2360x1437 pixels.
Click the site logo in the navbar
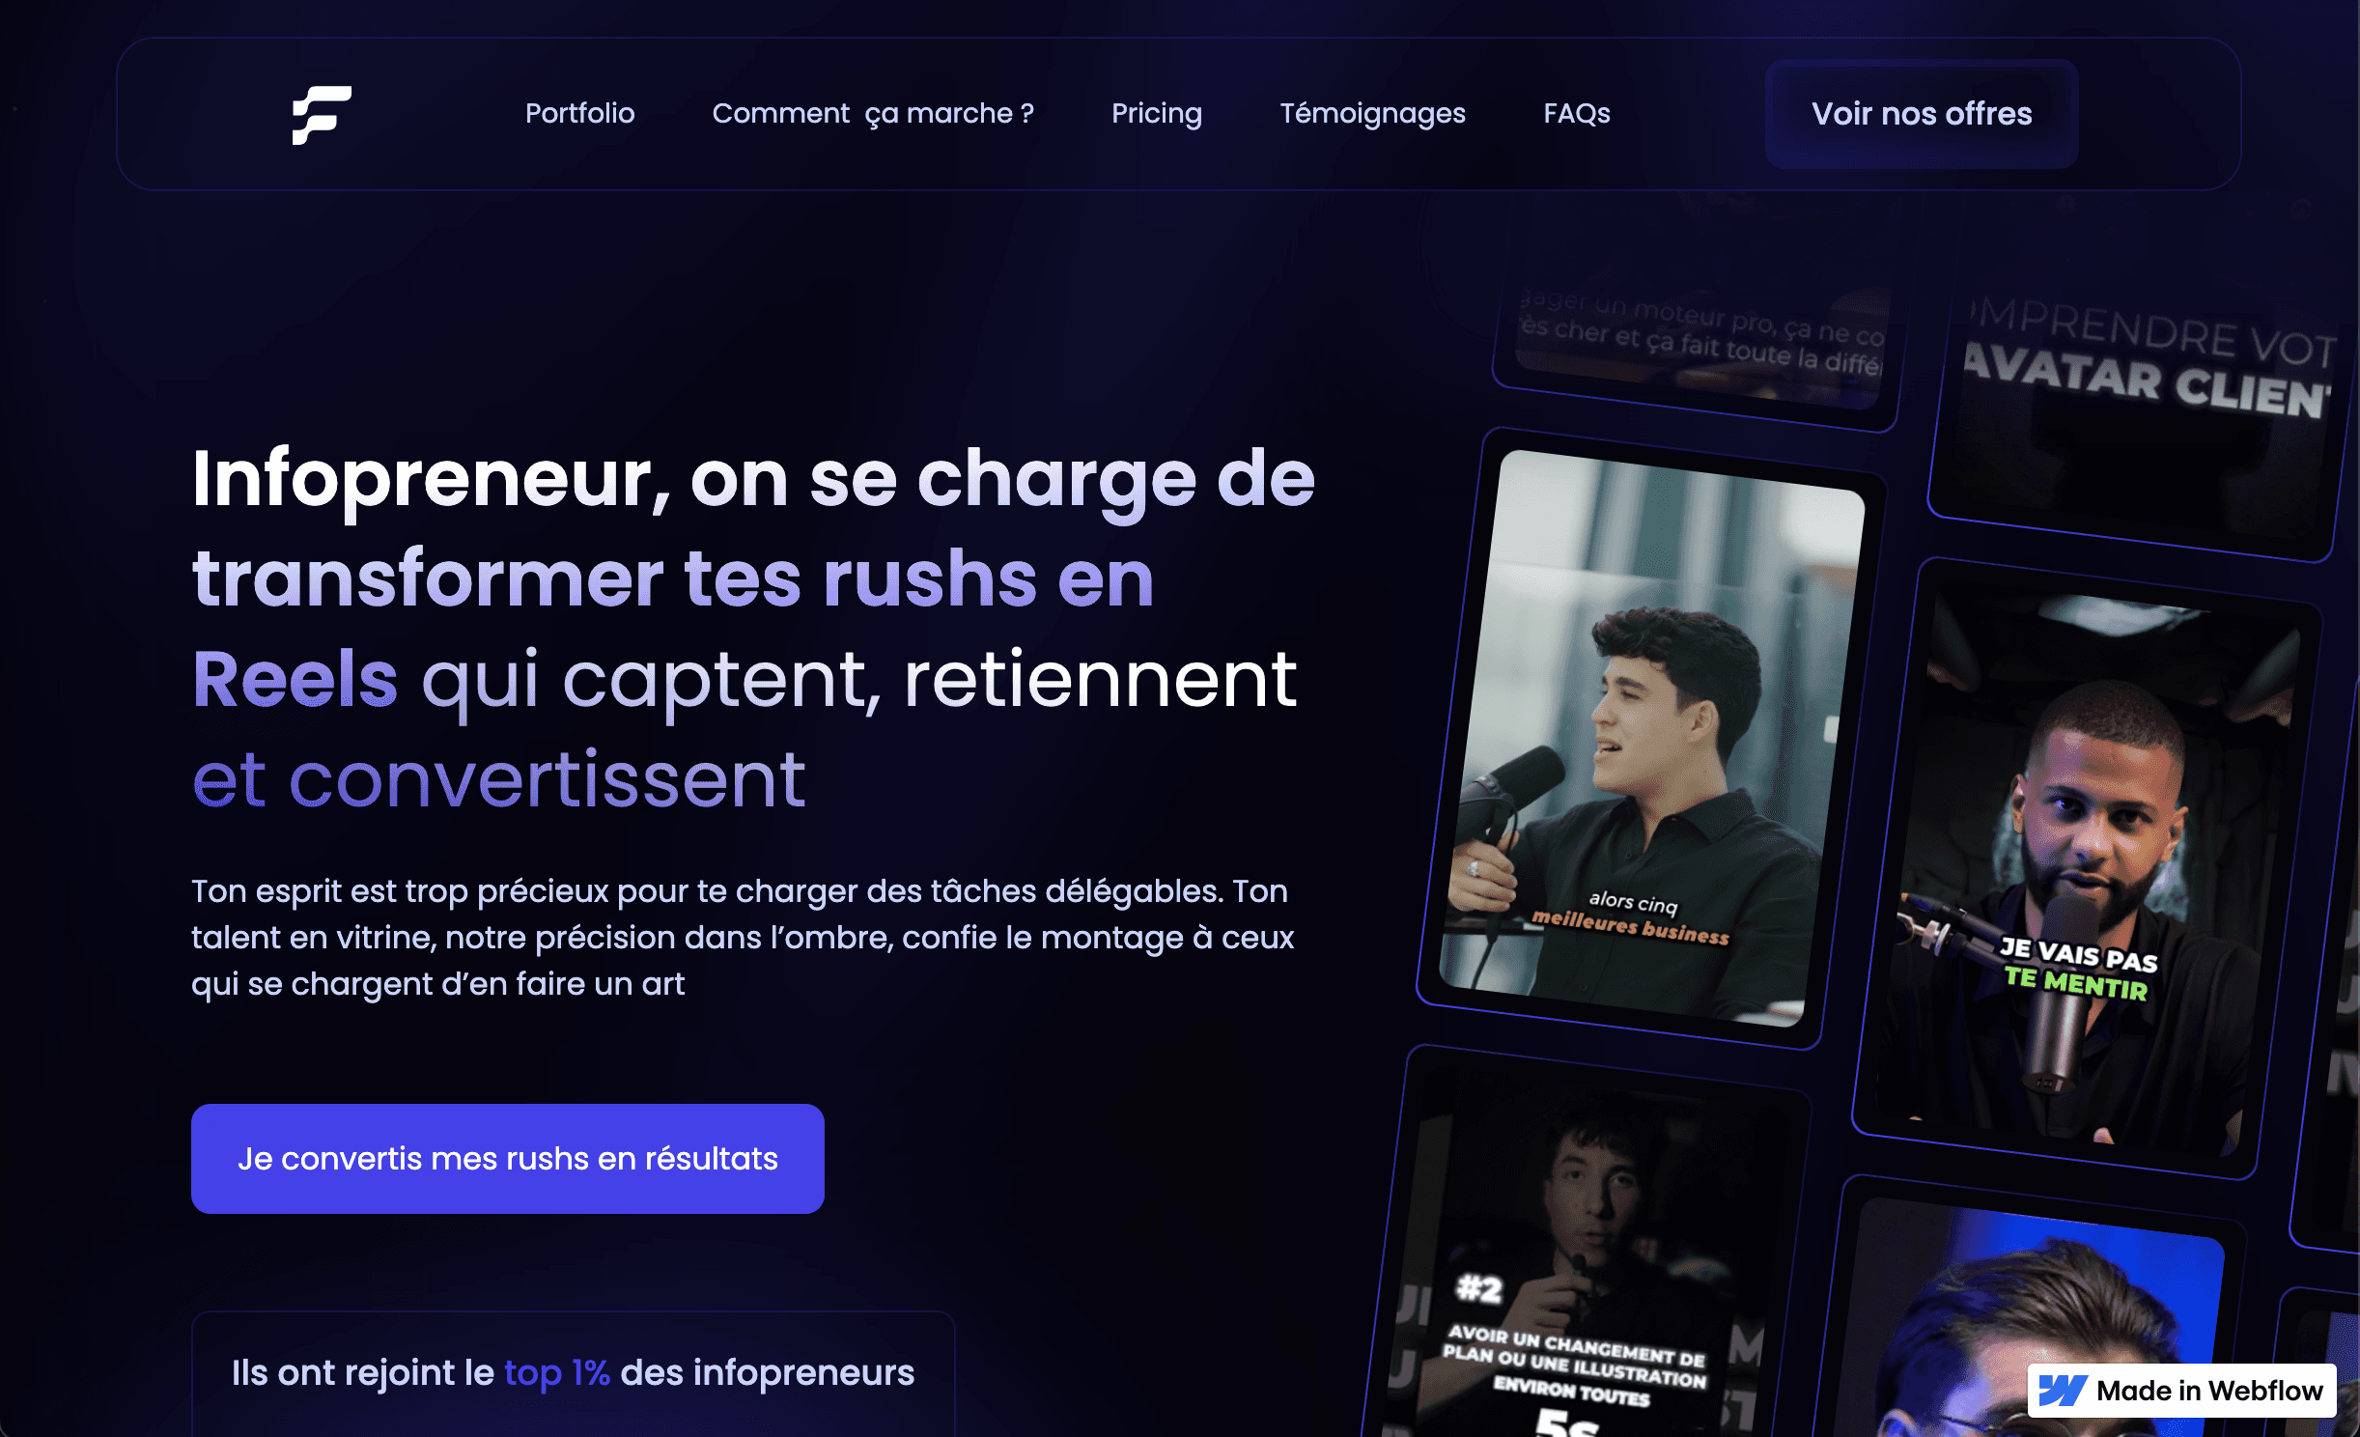coord(322,115)
